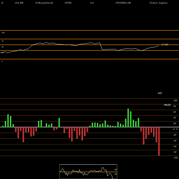Click the RSI panel's 70 level label
This screenshot has width=179, height=179.
click(3, 41)
